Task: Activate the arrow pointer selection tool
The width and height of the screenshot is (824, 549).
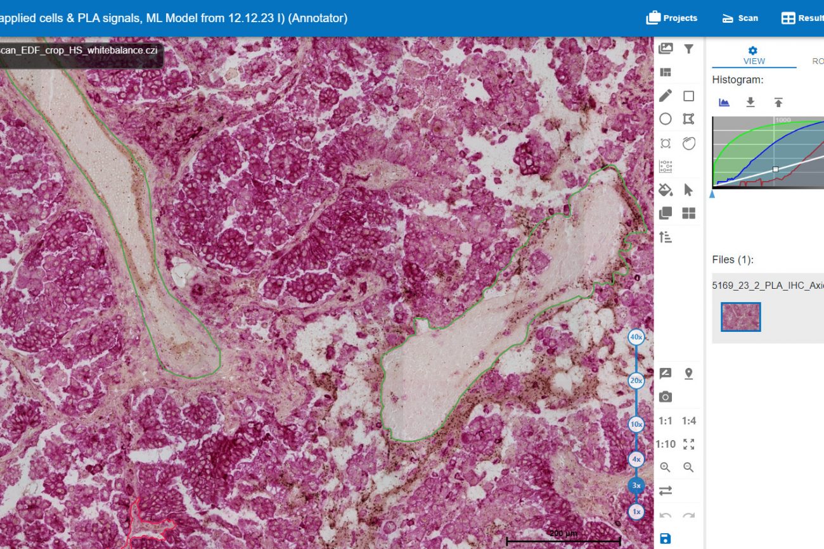Action: pyautogui.click(x=688, y=189)
